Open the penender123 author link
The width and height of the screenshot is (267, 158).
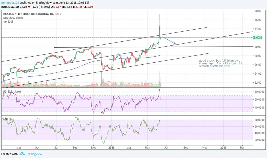(x=10, y=3)
